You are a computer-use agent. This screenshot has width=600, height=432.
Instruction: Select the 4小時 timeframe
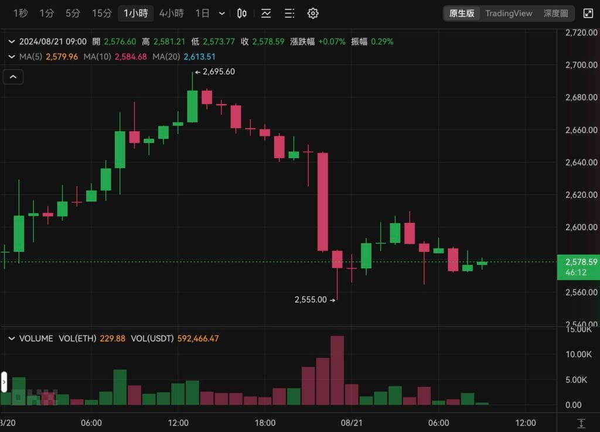(x=172, y=13)
